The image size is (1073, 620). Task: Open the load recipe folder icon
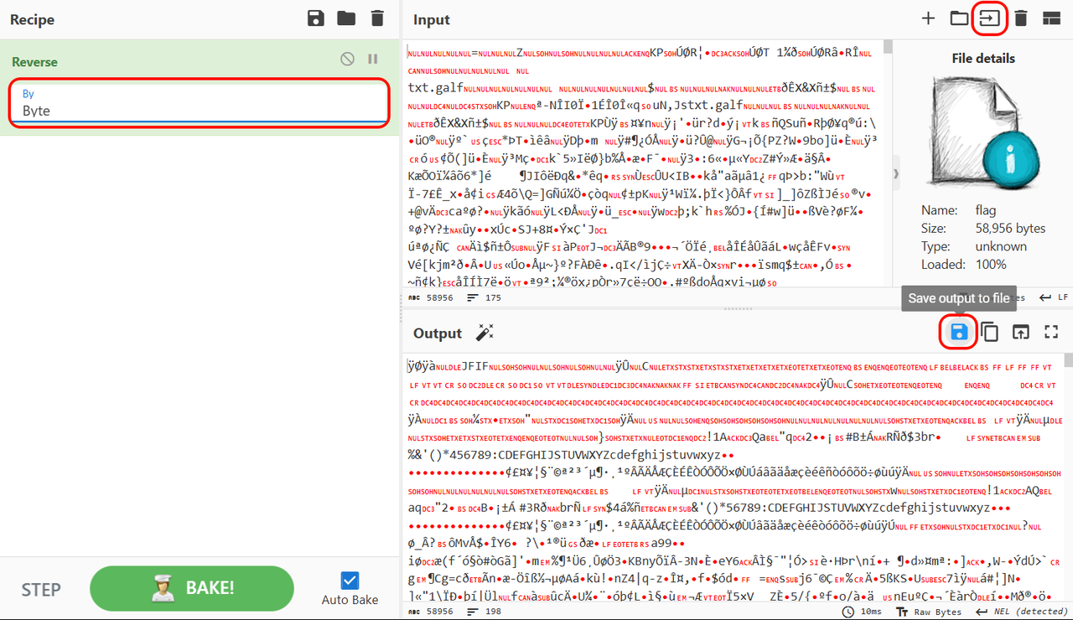tap(346, 18)
